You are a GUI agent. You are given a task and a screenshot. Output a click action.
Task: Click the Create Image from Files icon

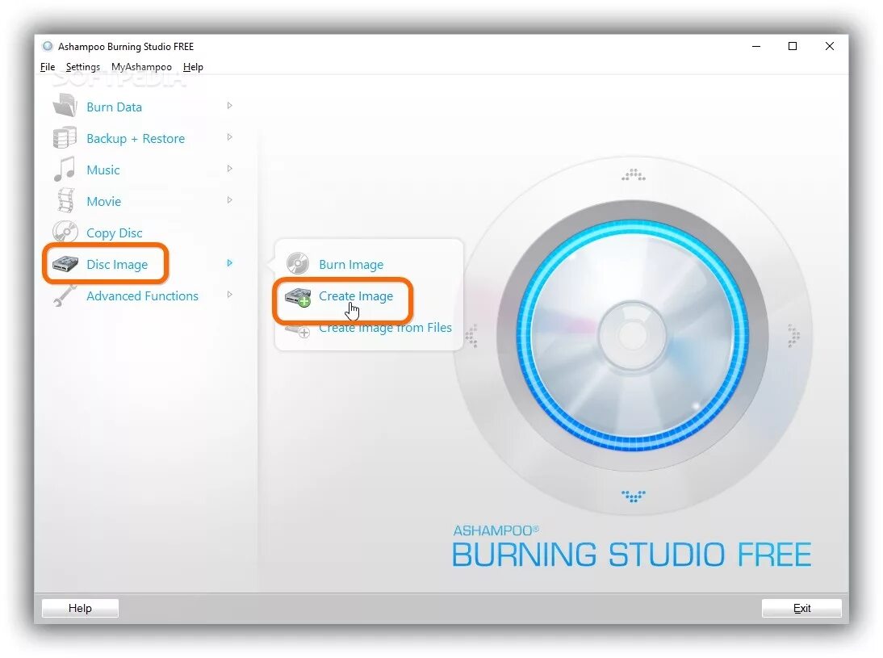tap(298, 330)
